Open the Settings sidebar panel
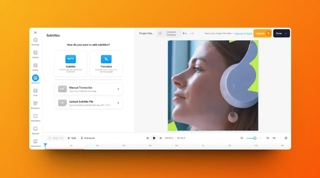 [35, 41]
